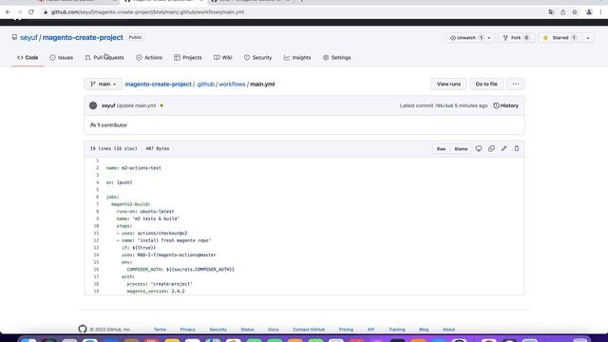Screen dimensions: 608x342
Task: Open the Pull requests tab
Action: tap(104, 57)
